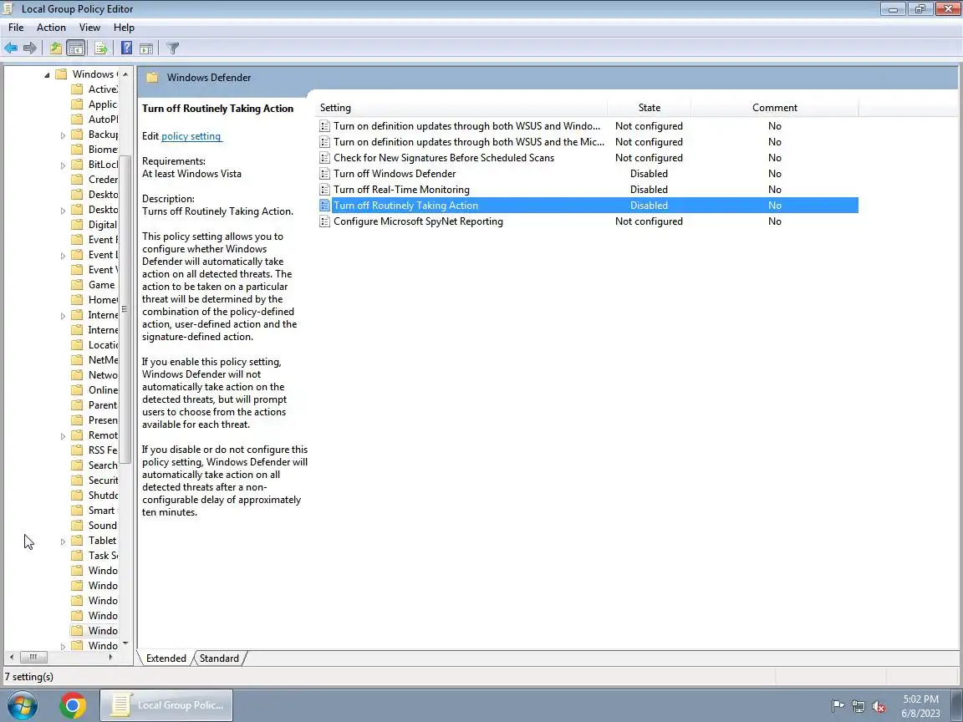
Task: Click the taskbar clock showing 5:02 PM
Action: point(920,706)
